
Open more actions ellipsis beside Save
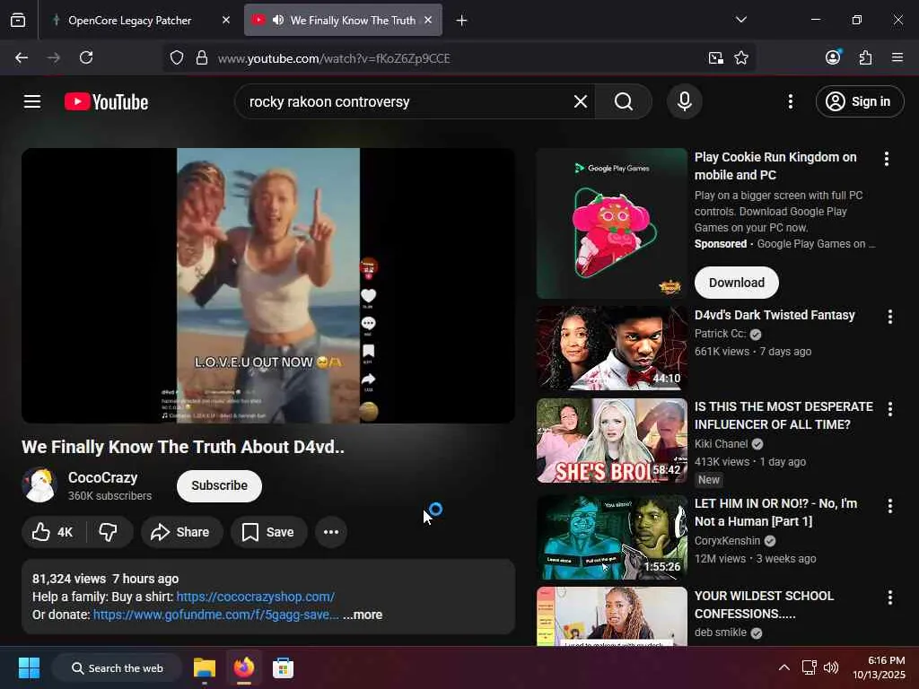coord(331,532)
